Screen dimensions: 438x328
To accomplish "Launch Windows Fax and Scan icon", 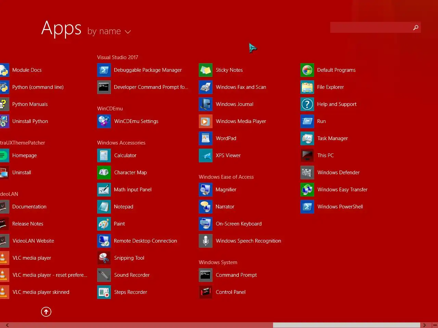I will pos(206,87).
